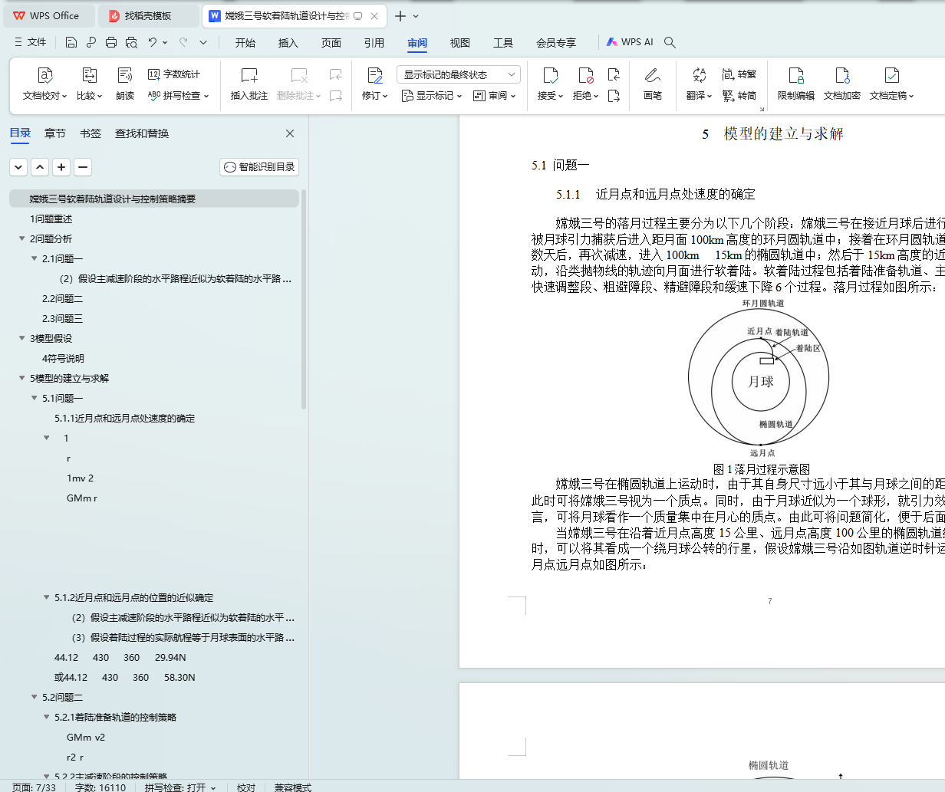Click the 比较 compare documents icon
Image resolution: width=945 pixels, height=792 pixels.
[90, 75]
